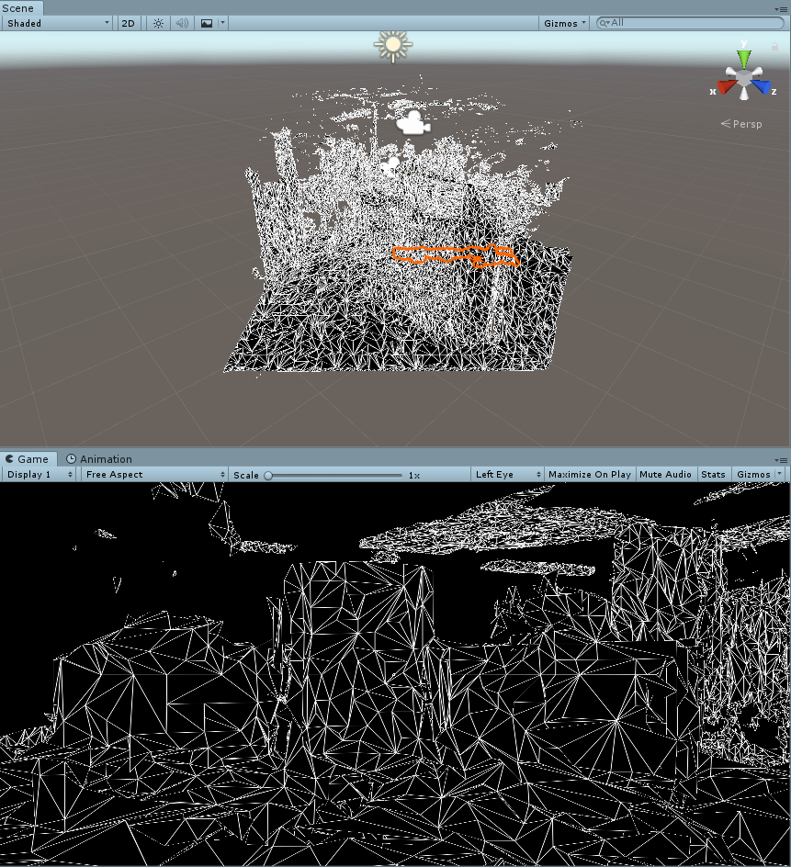Viewport: 791px width, 867px height.
Task: Toggle Game view Gizmos button
Action: 752,475
